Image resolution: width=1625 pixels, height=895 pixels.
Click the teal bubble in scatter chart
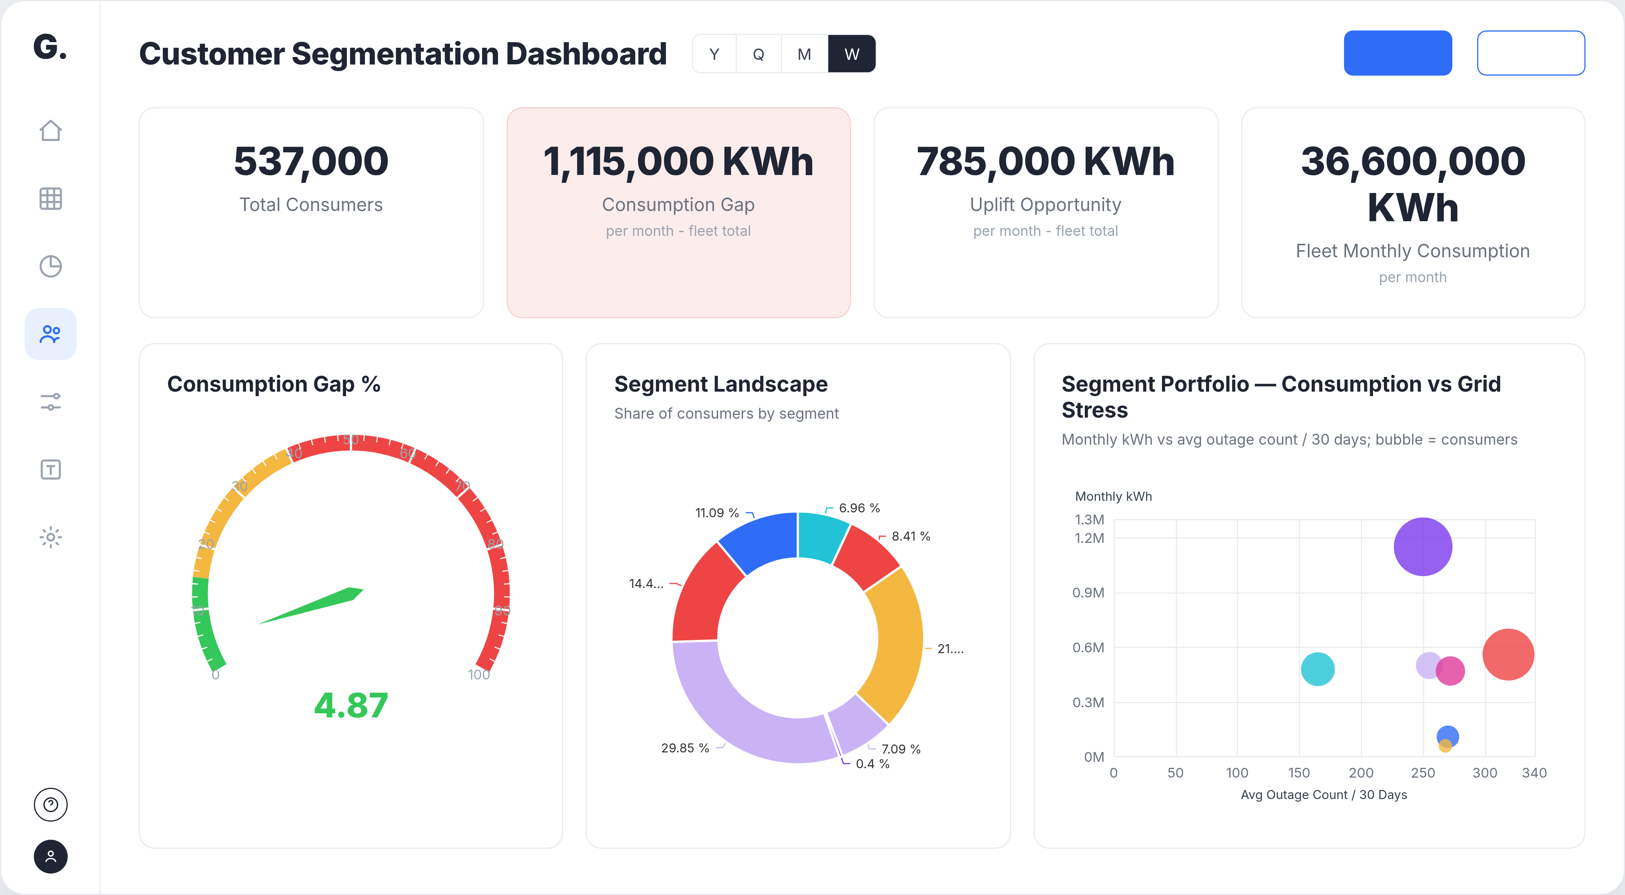[1318, 669]
